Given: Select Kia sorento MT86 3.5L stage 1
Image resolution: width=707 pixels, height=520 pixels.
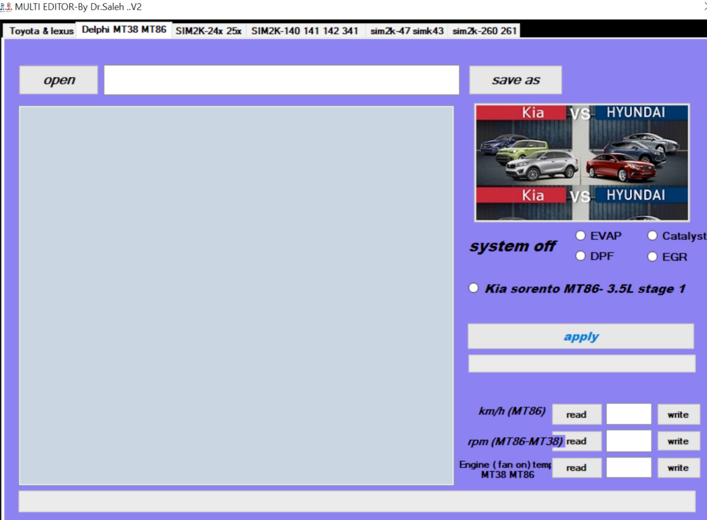Looking at the screenshot, I should [x=473, y=288].
